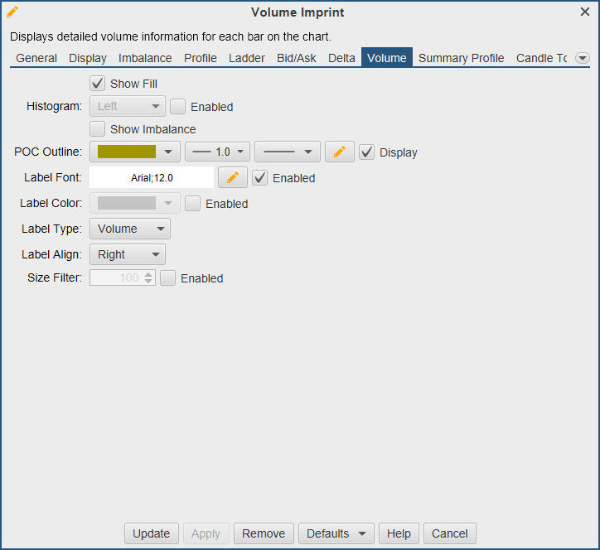
Task: Click the pencil edit icon beside POC Outline
Action: click(339, 152)
